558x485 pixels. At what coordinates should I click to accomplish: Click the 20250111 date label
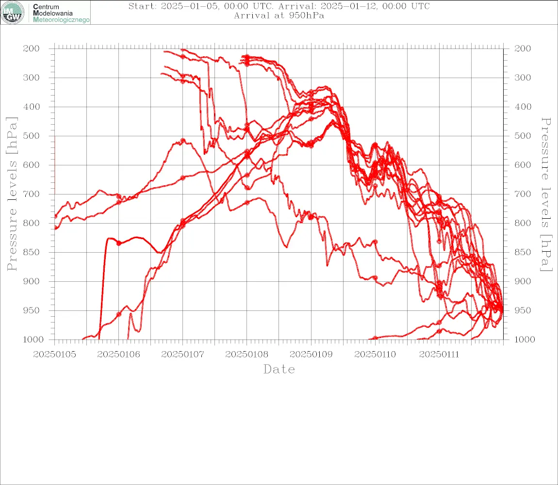(x=439, y=355)
